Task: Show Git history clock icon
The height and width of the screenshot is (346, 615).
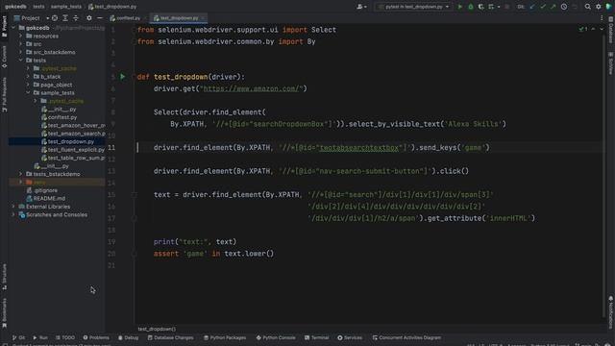Action: (x=564, y=7)
